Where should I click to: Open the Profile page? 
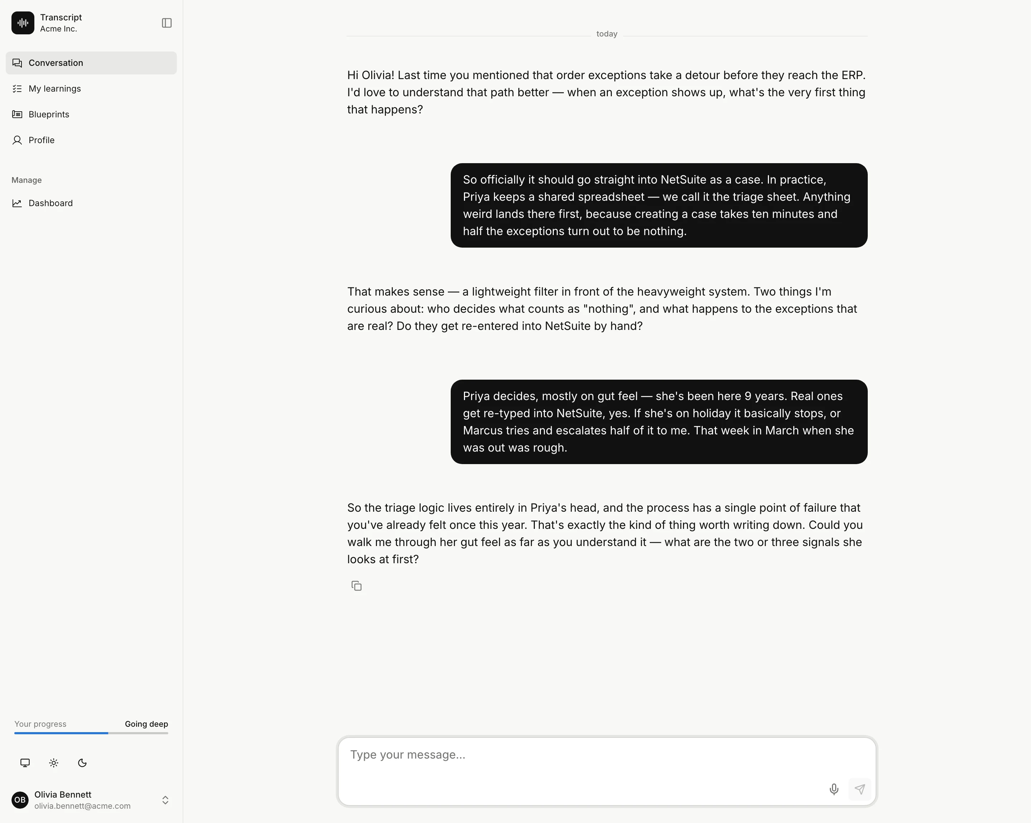[91, 140]
